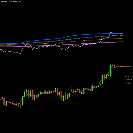Select the tallest green candlestick near the chart's end
This screenshot has width=133, height=133.
110,70
